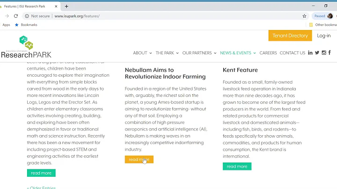Go to the CAREERS menu item
Screen dimensions: 337x189
click(268, 53)
